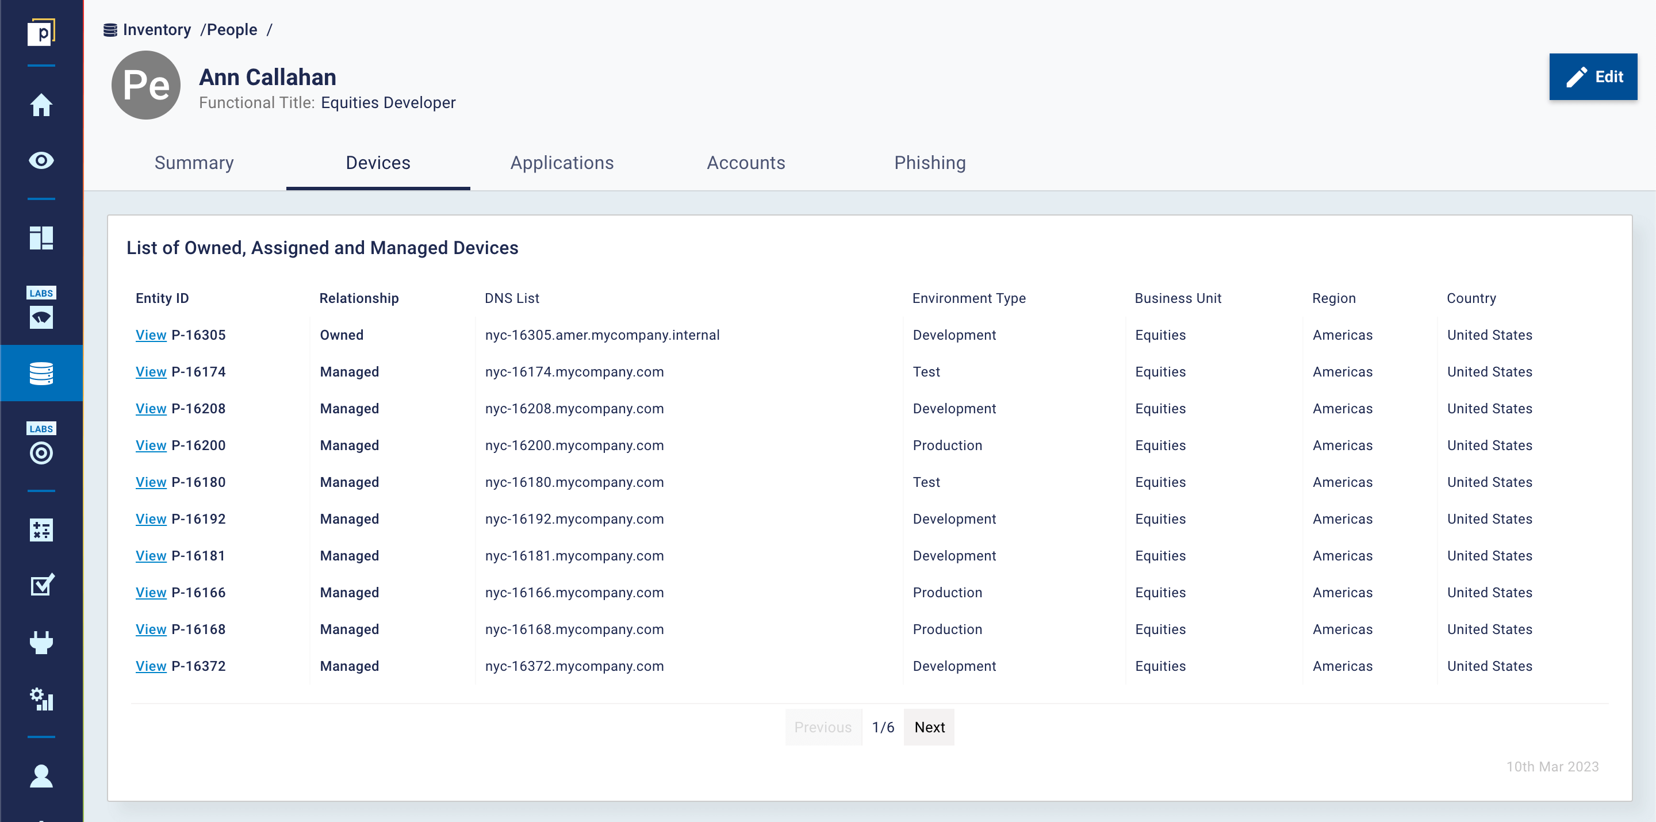Open the Home icon in sidebar
This screenshot has height=822, width=1656.
(x=41, y=105)
